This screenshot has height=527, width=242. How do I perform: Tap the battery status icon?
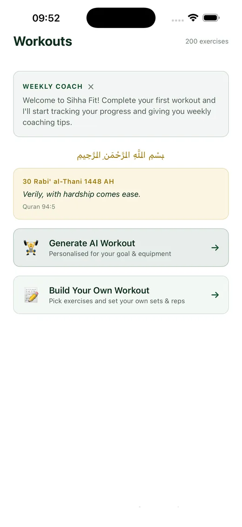pyautogui.click(x=211, y=17)
